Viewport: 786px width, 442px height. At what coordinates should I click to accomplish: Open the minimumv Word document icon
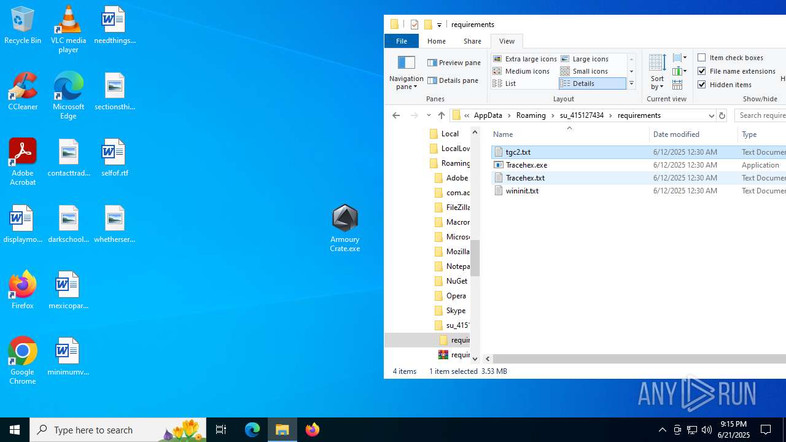68,357
